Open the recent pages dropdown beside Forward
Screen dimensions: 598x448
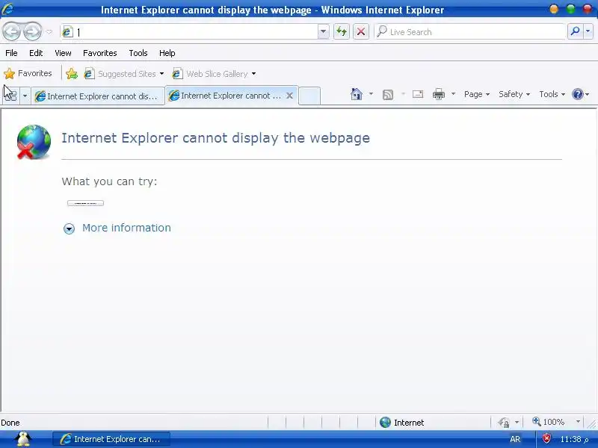(x=49, y=32)
